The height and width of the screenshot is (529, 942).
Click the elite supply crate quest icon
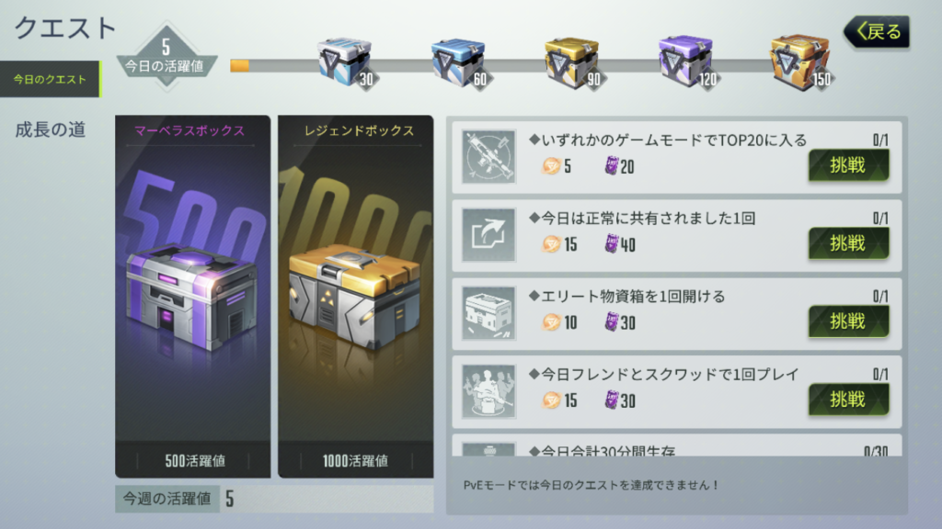click(488, 313)
